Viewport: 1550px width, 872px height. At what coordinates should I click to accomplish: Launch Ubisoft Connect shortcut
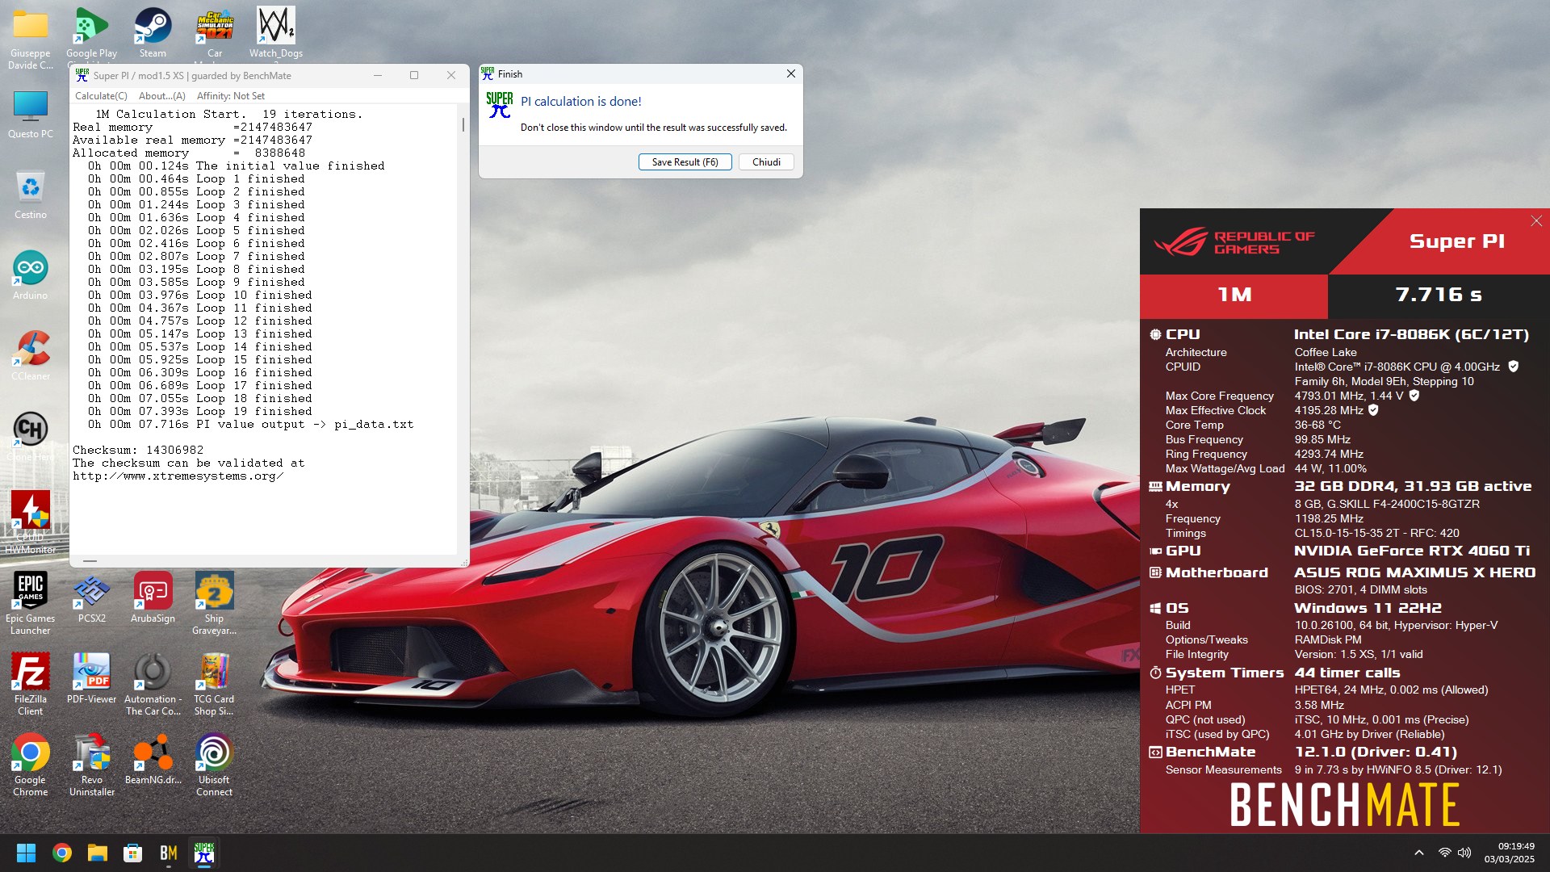point(214,765)
